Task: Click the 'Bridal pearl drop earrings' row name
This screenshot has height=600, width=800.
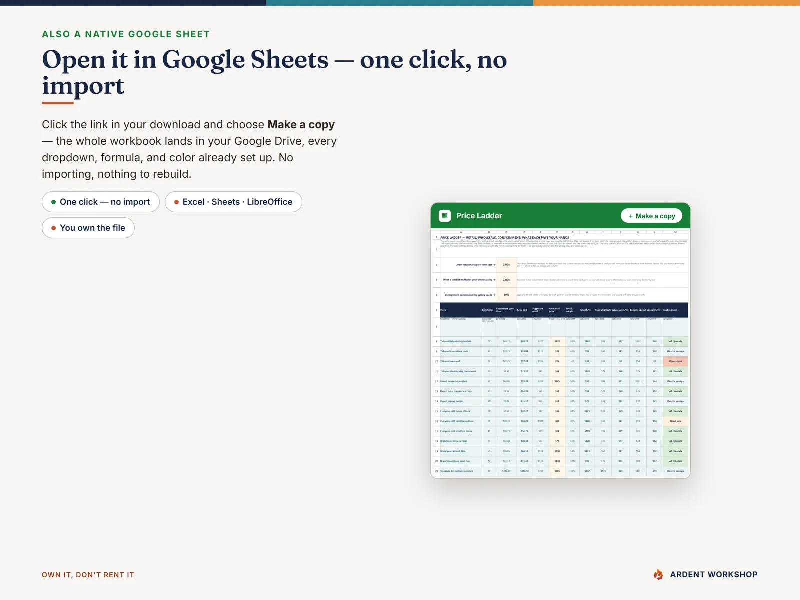Action: click(454, 441)
